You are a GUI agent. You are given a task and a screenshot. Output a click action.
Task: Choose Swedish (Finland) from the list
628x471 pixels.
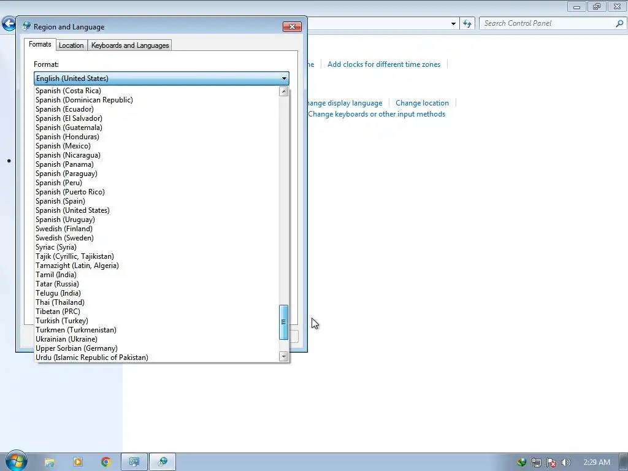click(x=156, y=229)
